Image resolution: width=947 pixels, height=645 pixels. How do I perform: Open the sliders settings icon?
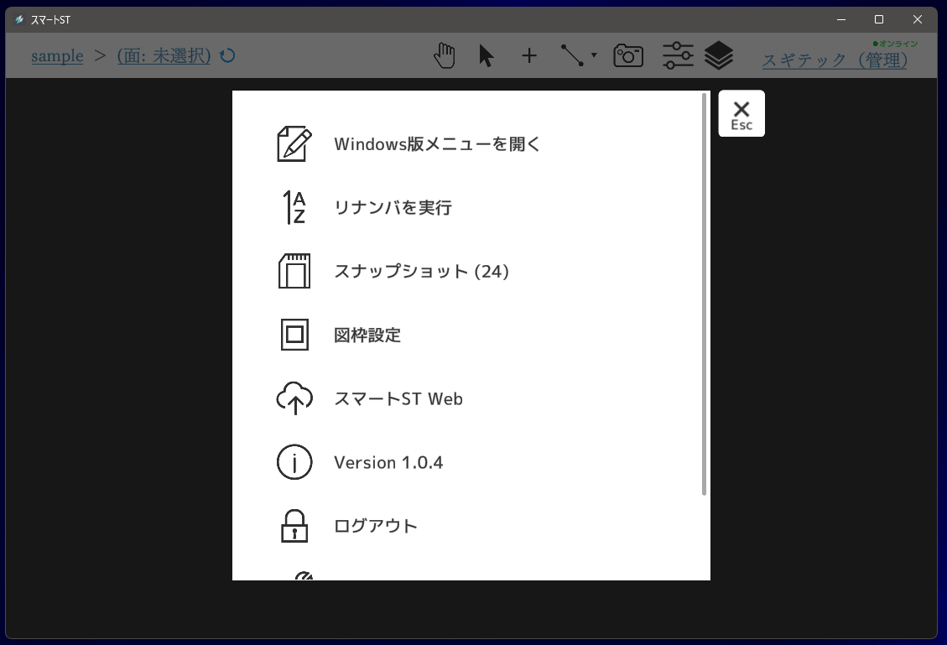coord(678,56)
